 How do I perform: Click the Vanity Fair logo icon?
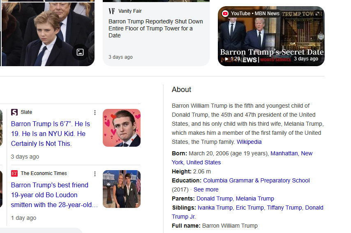111,11
